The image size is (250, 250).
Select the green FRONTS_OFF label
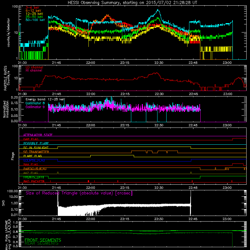point(33,177)
